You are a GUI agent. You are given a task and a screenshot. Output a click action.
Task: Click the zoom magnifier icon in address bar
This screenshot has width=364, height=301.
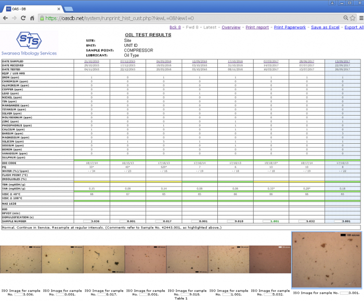pyautogui.click(x=345, y=18)
